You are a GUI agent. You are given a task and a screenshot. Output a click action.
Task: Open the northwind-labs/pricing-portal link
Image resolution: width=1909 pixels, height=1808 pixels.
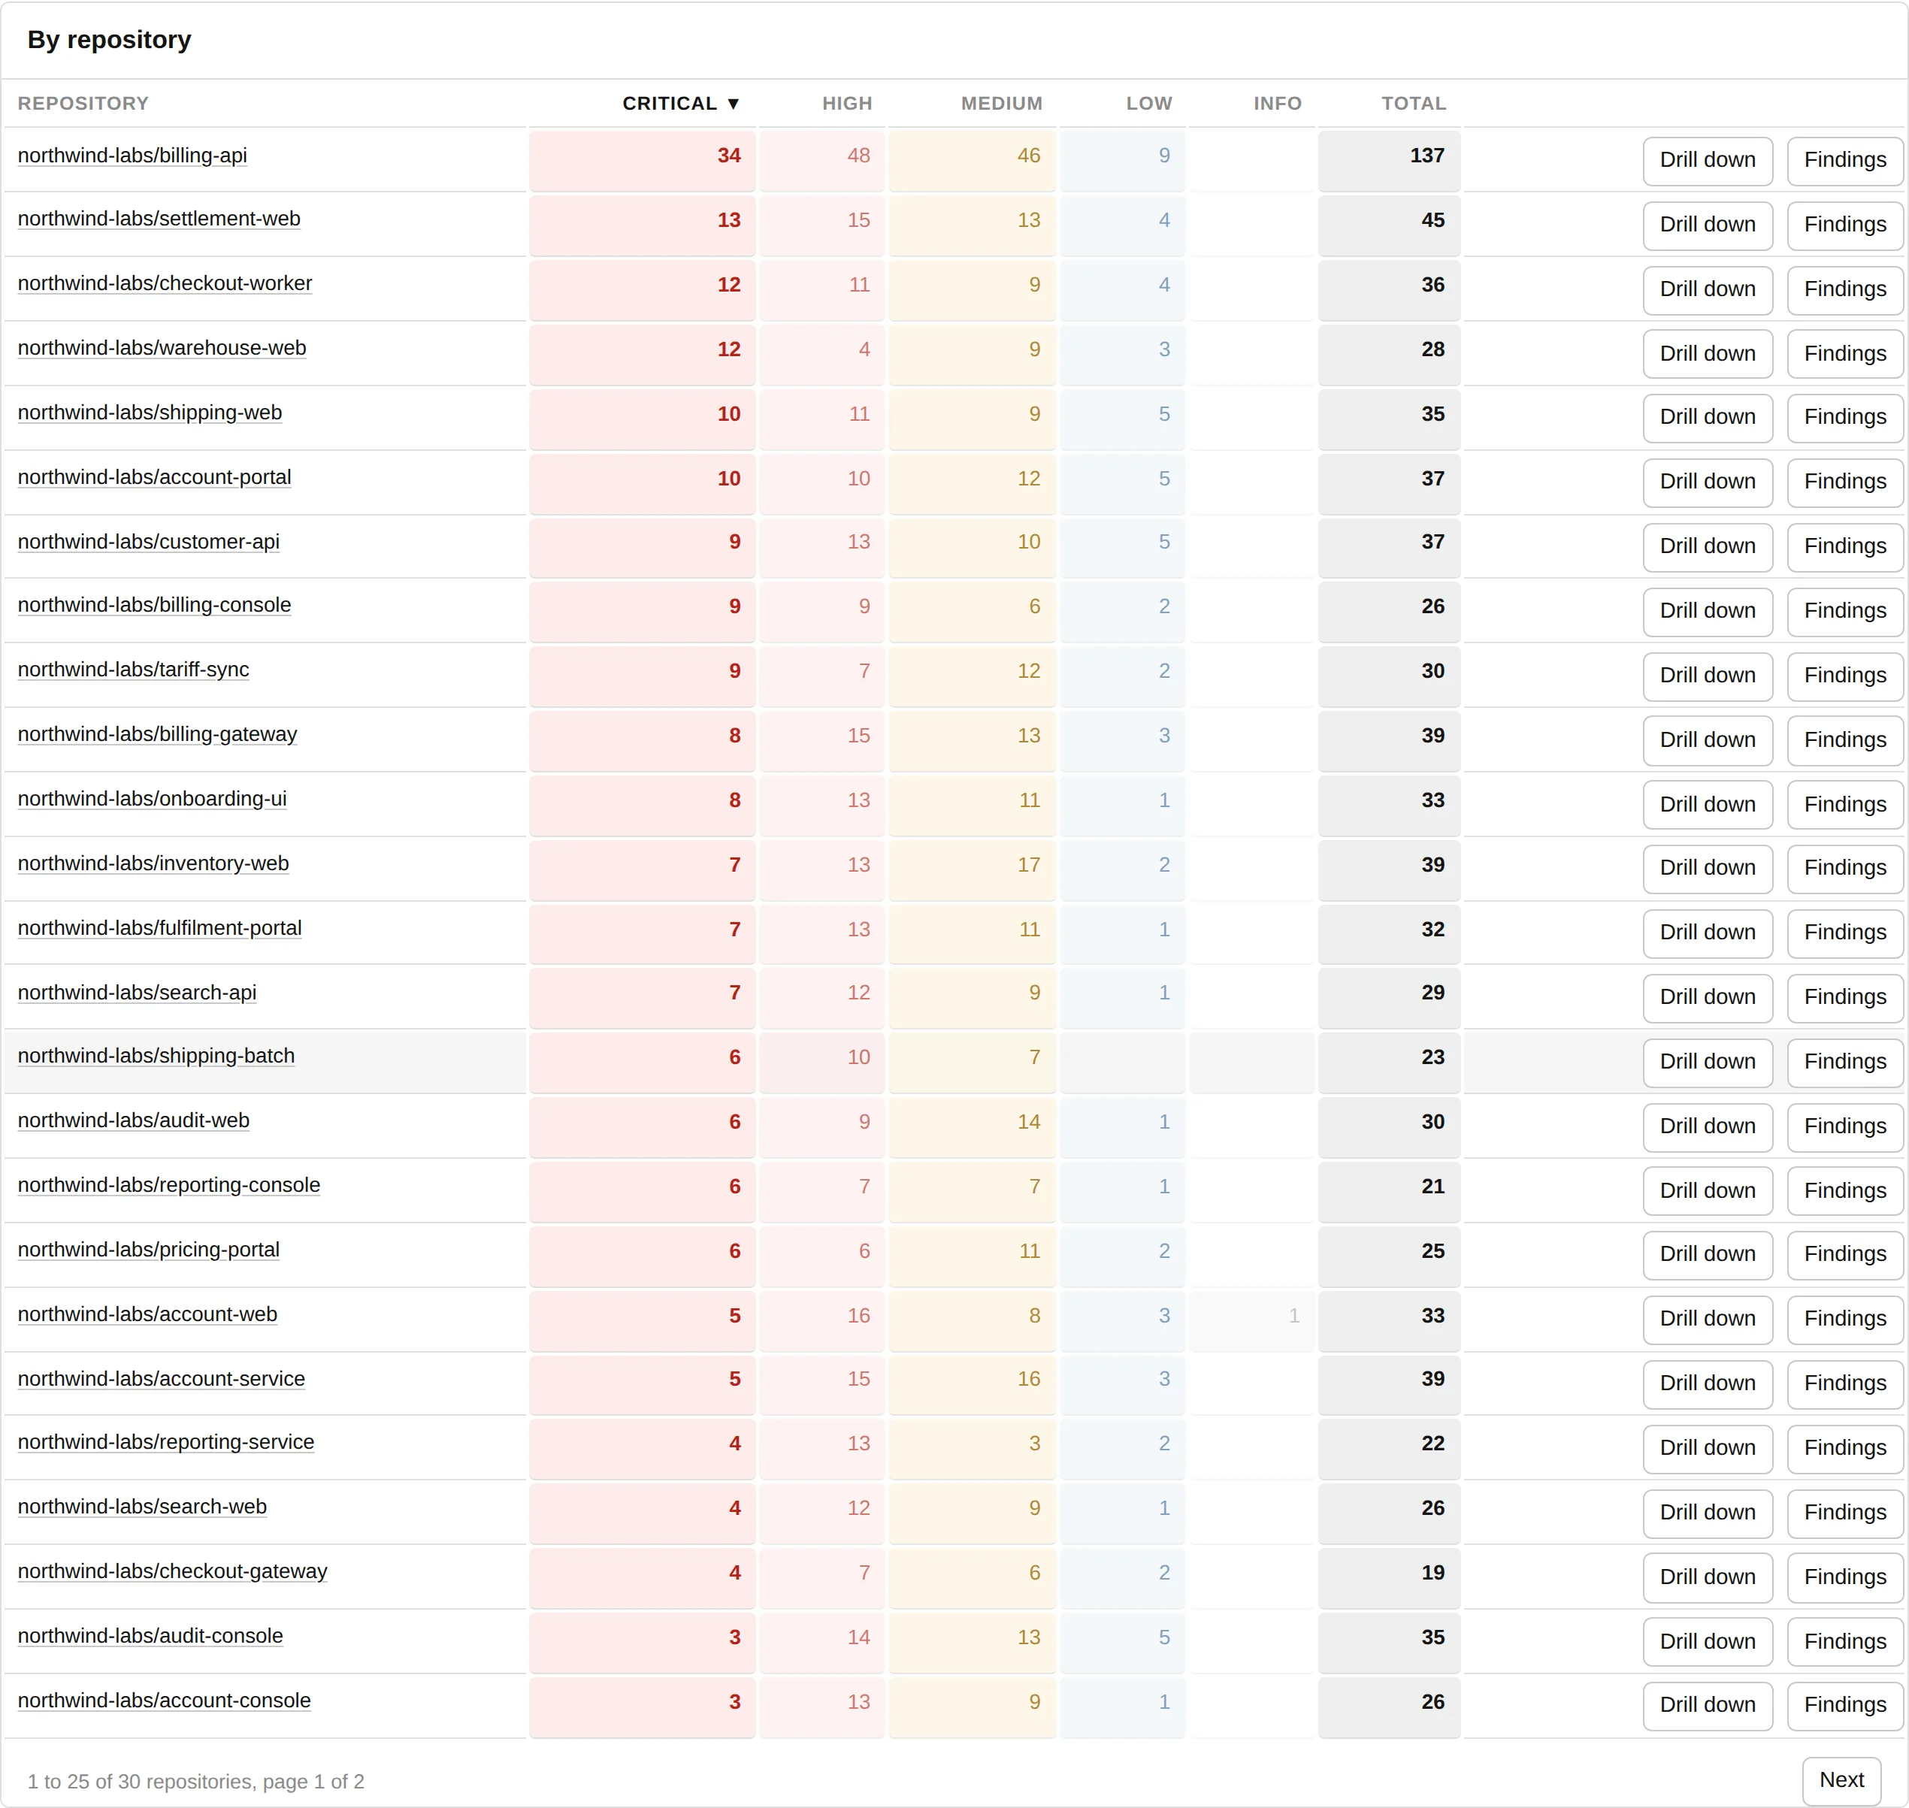click(x=148, y=1250)
